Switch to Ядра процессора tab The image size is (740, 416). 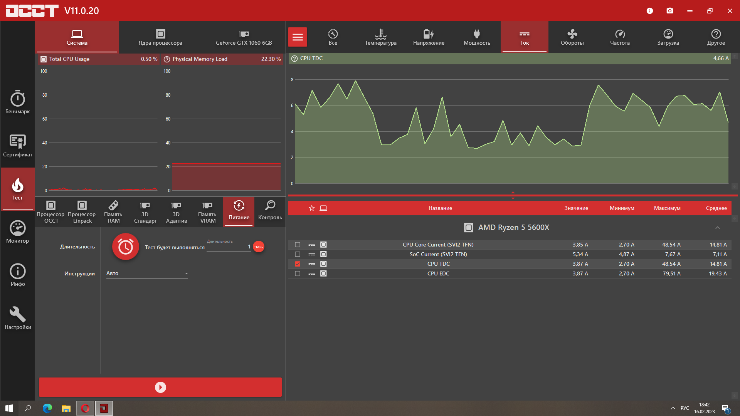coord(160,37)
